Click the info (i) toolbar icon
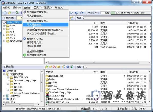This screenshot has width=153, height=112. tap(71, 13)
